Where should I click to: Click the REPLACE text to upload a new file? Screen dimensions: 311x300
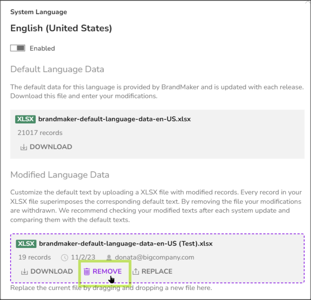(x=157, y=271)
